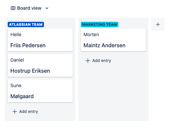
Task: Click the first name Helle
Action: (x=16, y=35)
